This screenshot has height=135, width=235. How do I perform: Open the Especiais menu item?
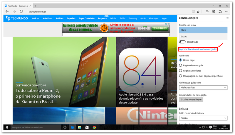pos(71,18)
